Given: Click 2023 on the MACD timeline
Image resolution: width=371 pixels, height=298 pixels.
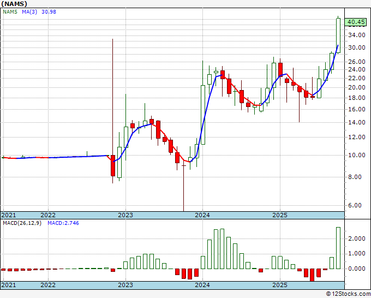Looking at the screenshot, I should (125, 285).
